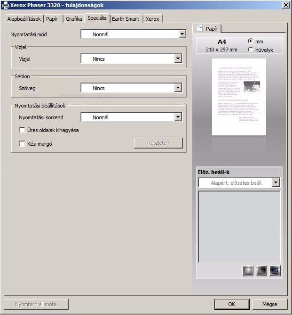Close the Xerox Phaser 3320 properties dialog
Screen dimensions: 292x315
(285, 5)
